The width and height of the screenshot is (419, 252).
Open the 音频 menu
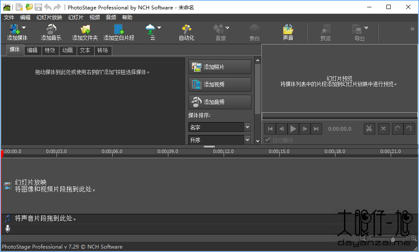click(111, 18)
